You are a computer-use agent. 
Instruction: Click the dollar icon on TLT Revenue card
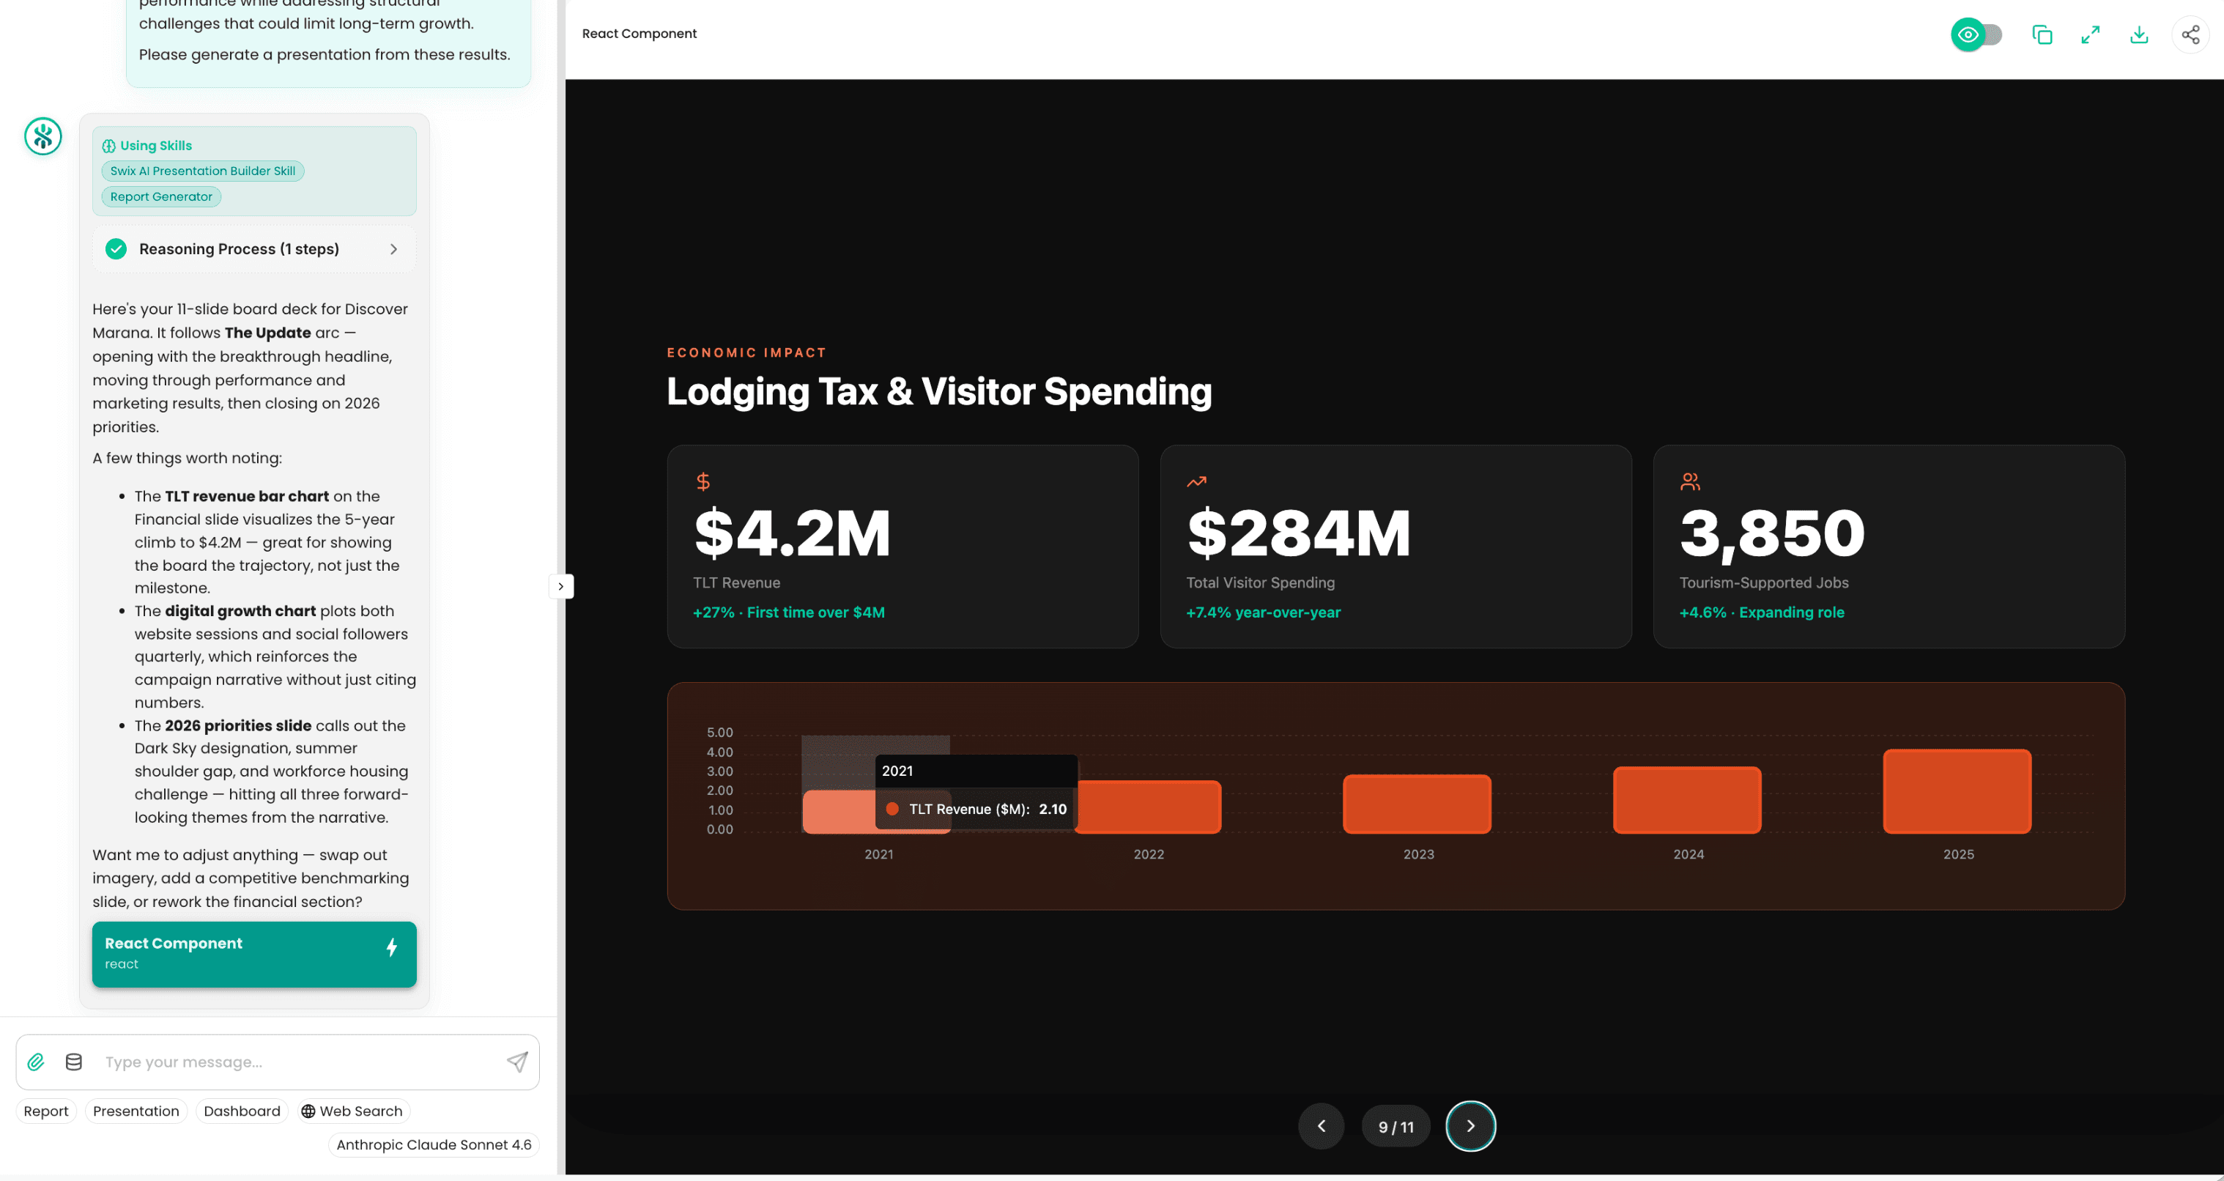704,482
